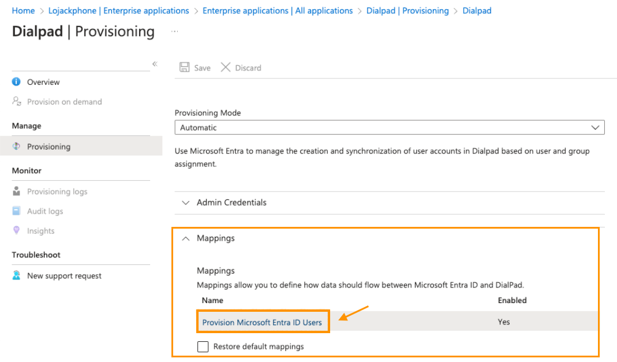
Task: Click the Provisioning sidebar icon
Action: tap(16, 147)
